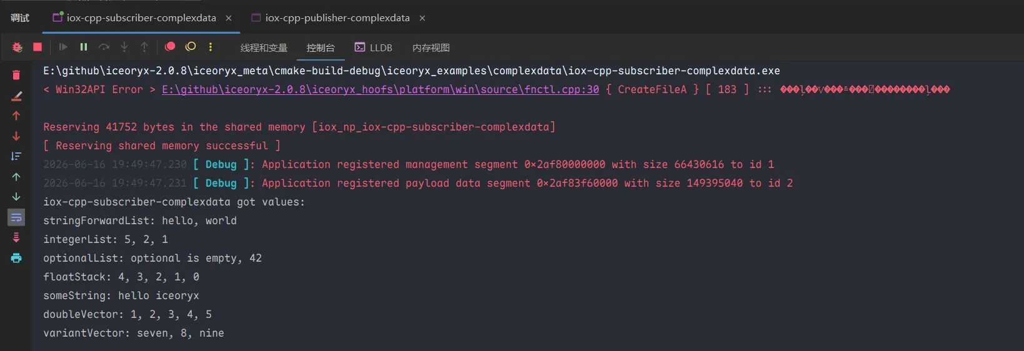Switch to the LLDB tab
This screenshot has height=351, width=1024.
coord(374,47)
